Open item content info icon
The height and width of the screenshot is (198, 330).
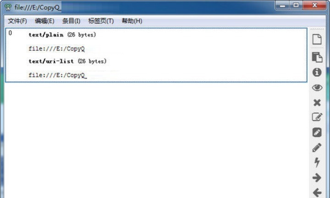click(x=317, y=72)
